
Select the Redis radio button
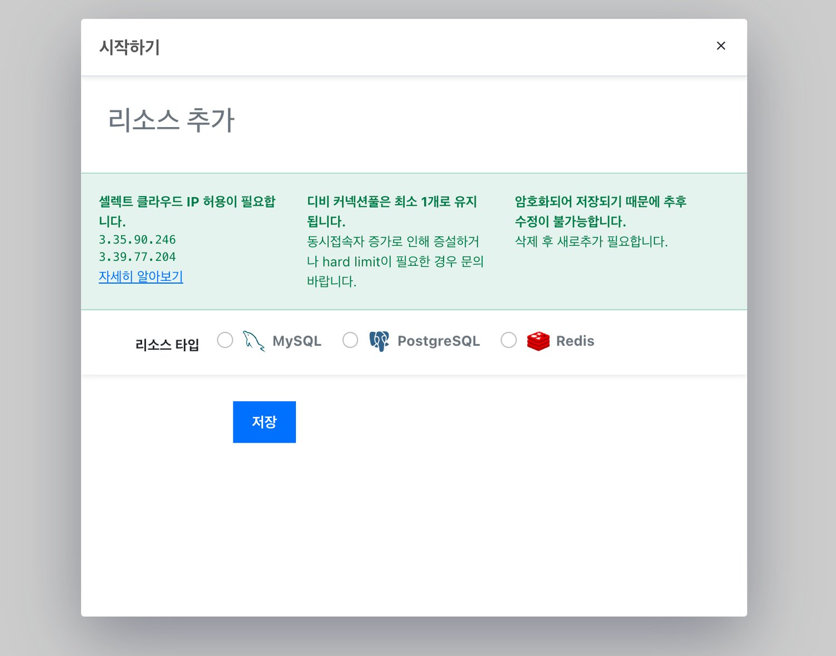508,340
